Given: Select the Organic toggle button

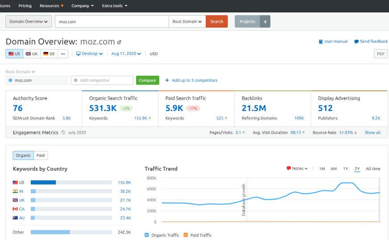Looking at the screenshot, I should (x=23, y=155).
